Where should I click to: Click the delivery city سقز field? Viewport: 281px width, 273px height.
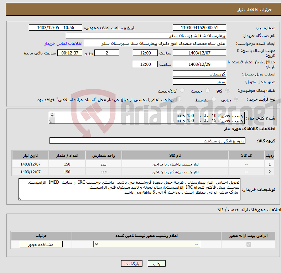199,82
